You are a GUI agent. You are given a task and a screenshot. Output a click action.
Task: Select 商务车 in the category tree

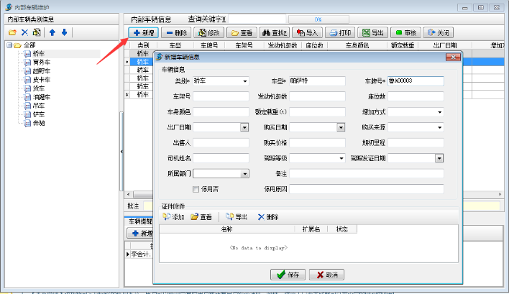[42, 63]
